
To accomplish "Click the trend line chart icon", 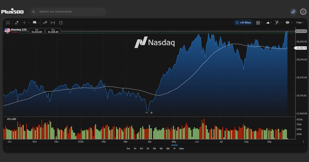I will [45, 23].
